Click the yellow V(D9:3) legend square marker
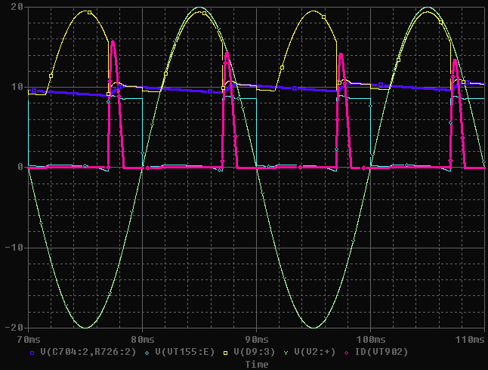 click(226, 353)
